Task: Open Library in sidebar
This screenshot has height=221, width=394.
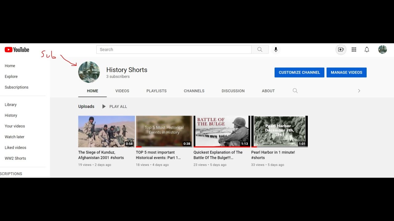Action: tap(11, 105)
